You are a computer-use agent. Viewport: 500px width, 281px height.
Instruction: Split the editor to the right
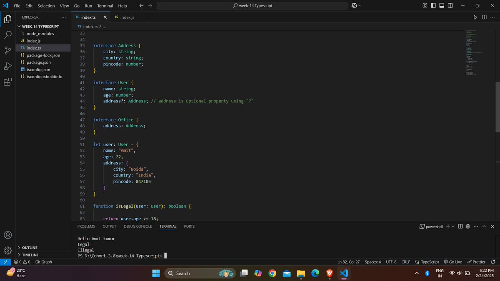pyautogui.click(x=484, y=17)
